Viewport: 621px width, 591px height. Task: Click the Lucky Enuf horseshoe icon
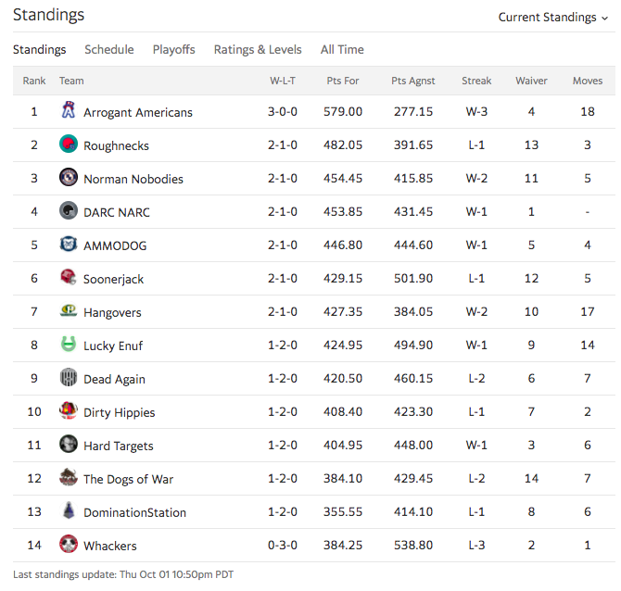(68, 344)
